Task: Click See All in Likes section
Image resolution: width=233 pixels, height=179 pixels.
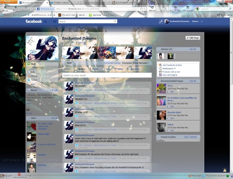Action: click(55, 118)
